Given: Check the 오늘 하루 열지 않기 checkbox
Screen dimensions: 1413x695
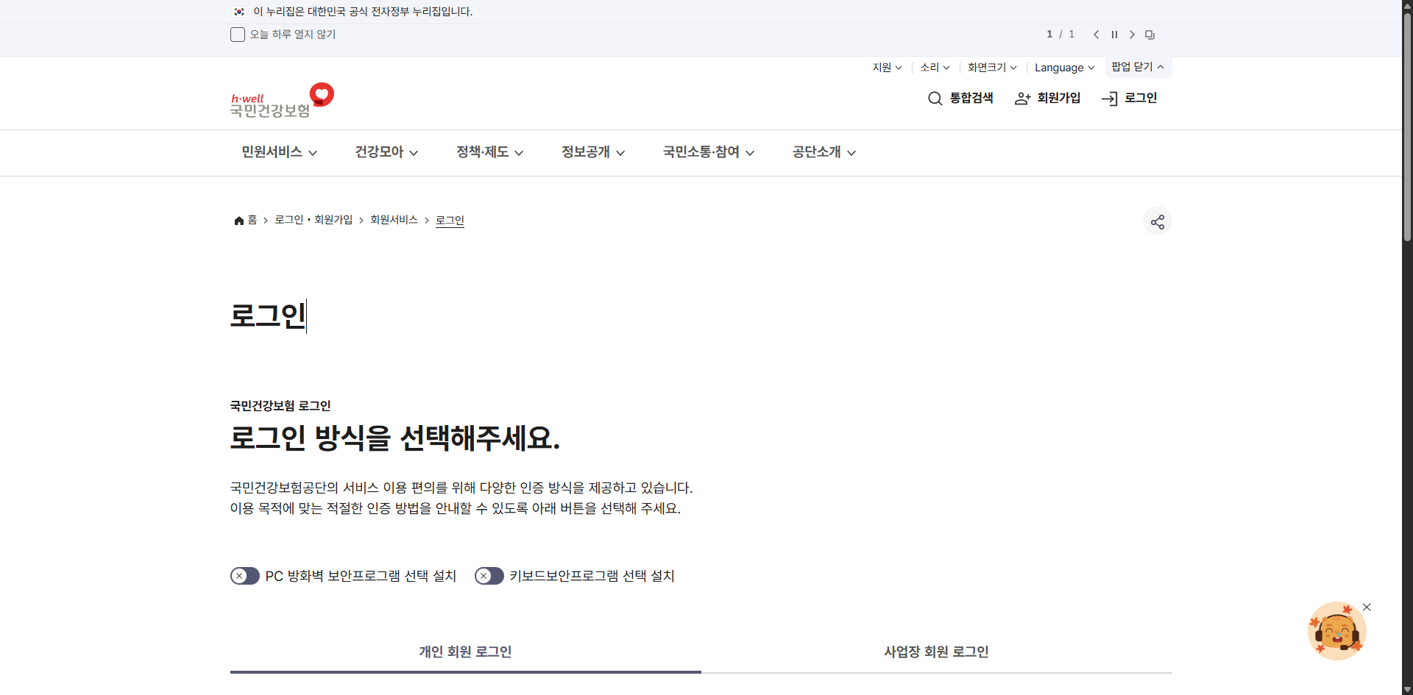Looking at the screenshot, I should (x=237, y=34).
